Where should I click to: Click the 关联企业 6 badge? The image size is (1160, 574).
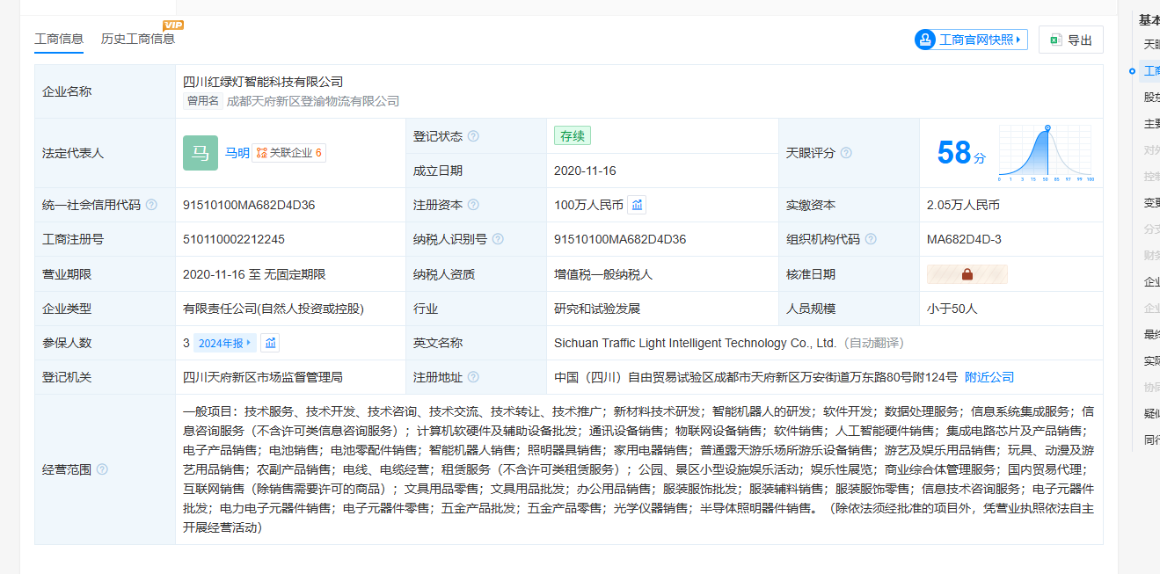289,153
